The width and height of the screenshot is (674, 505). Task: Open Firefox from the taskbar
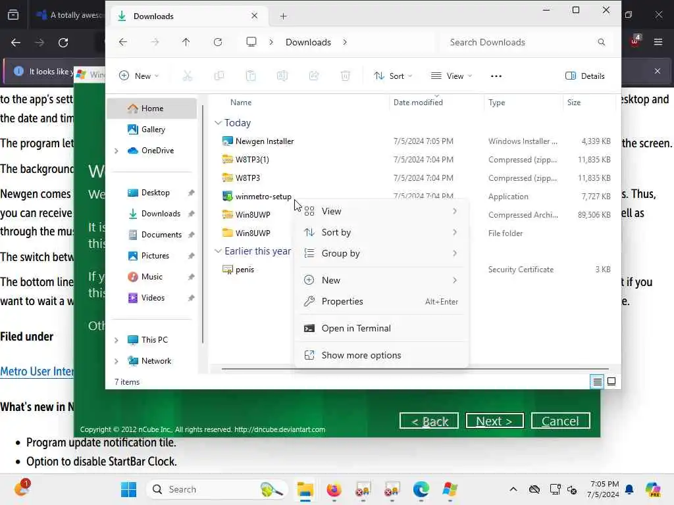click(334, 489)
